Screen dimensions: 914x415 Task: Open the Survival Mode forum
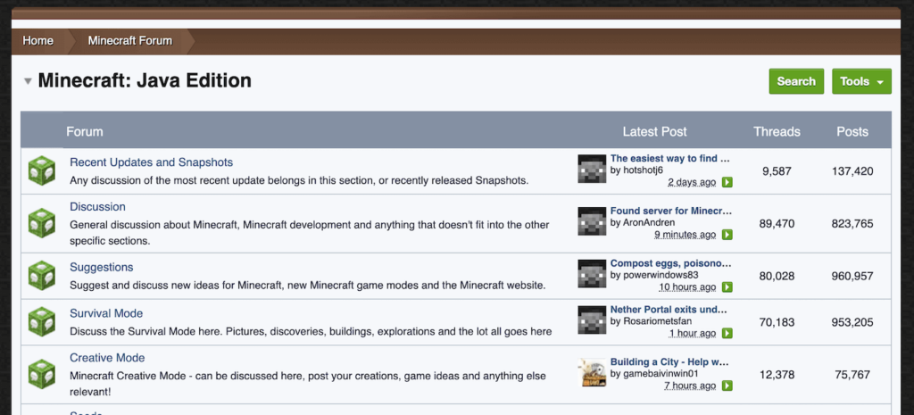coord(106,313)
